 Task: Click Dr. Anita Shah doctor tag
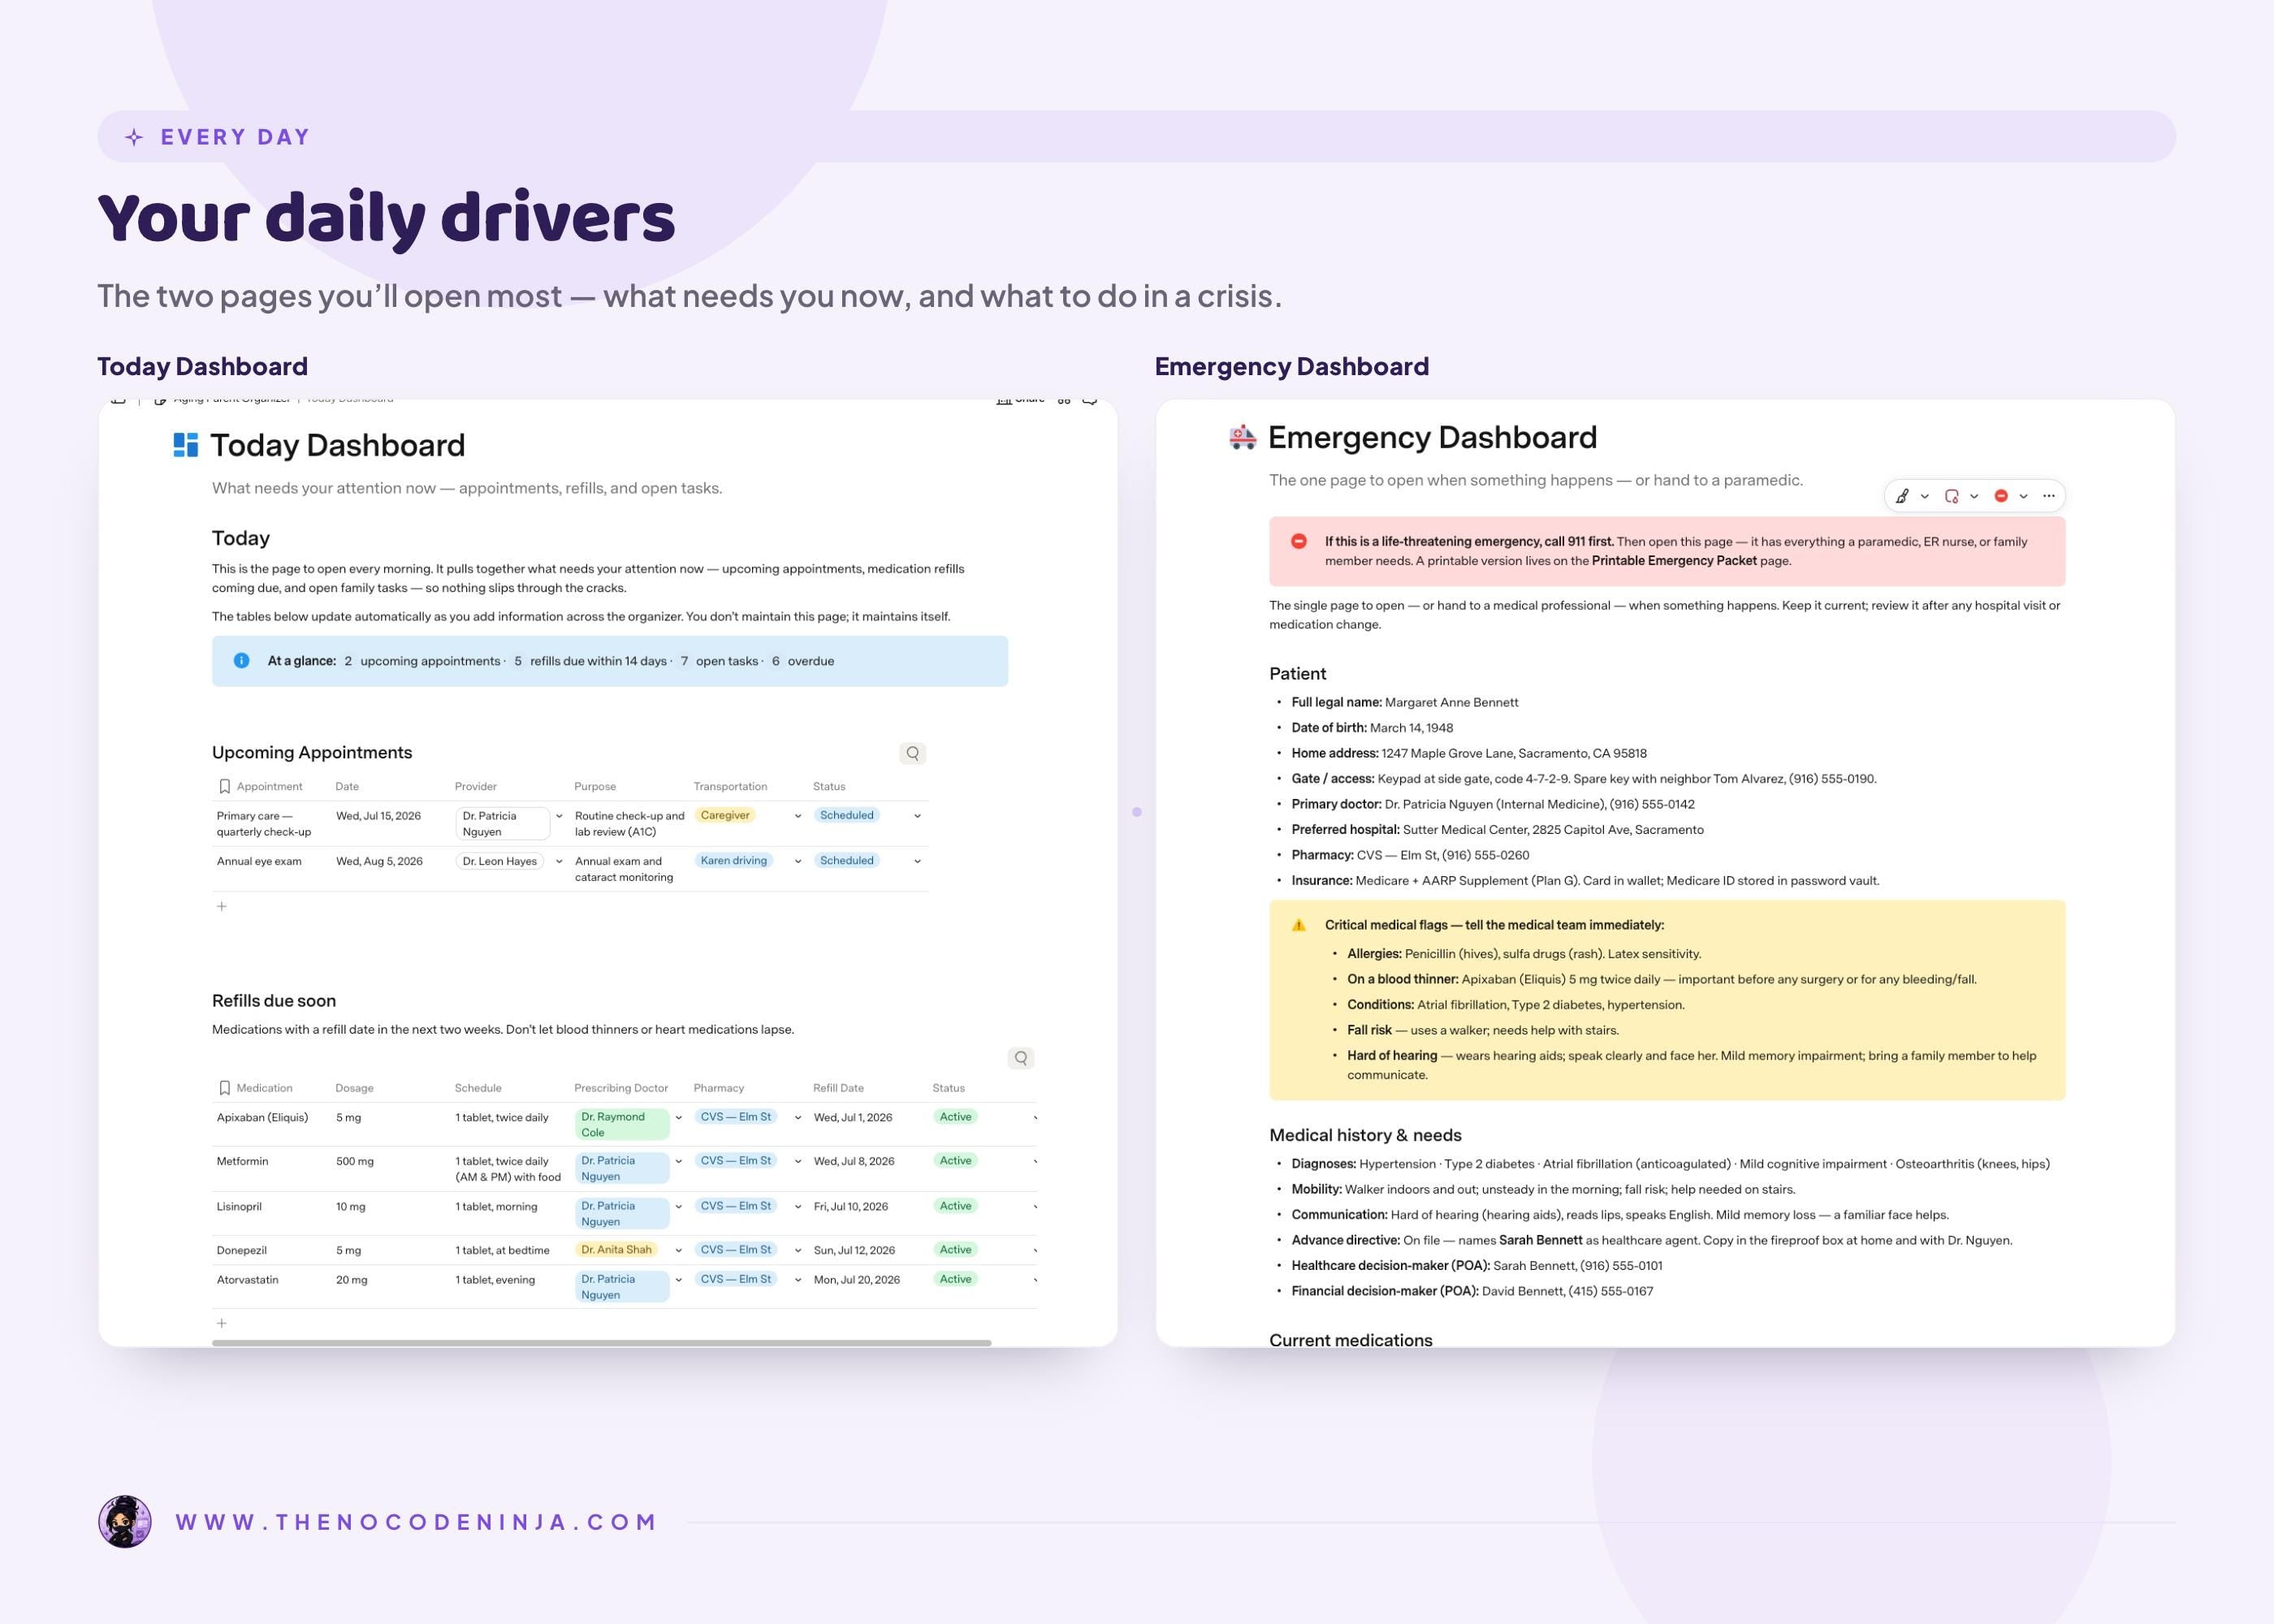coord(616,1249)
